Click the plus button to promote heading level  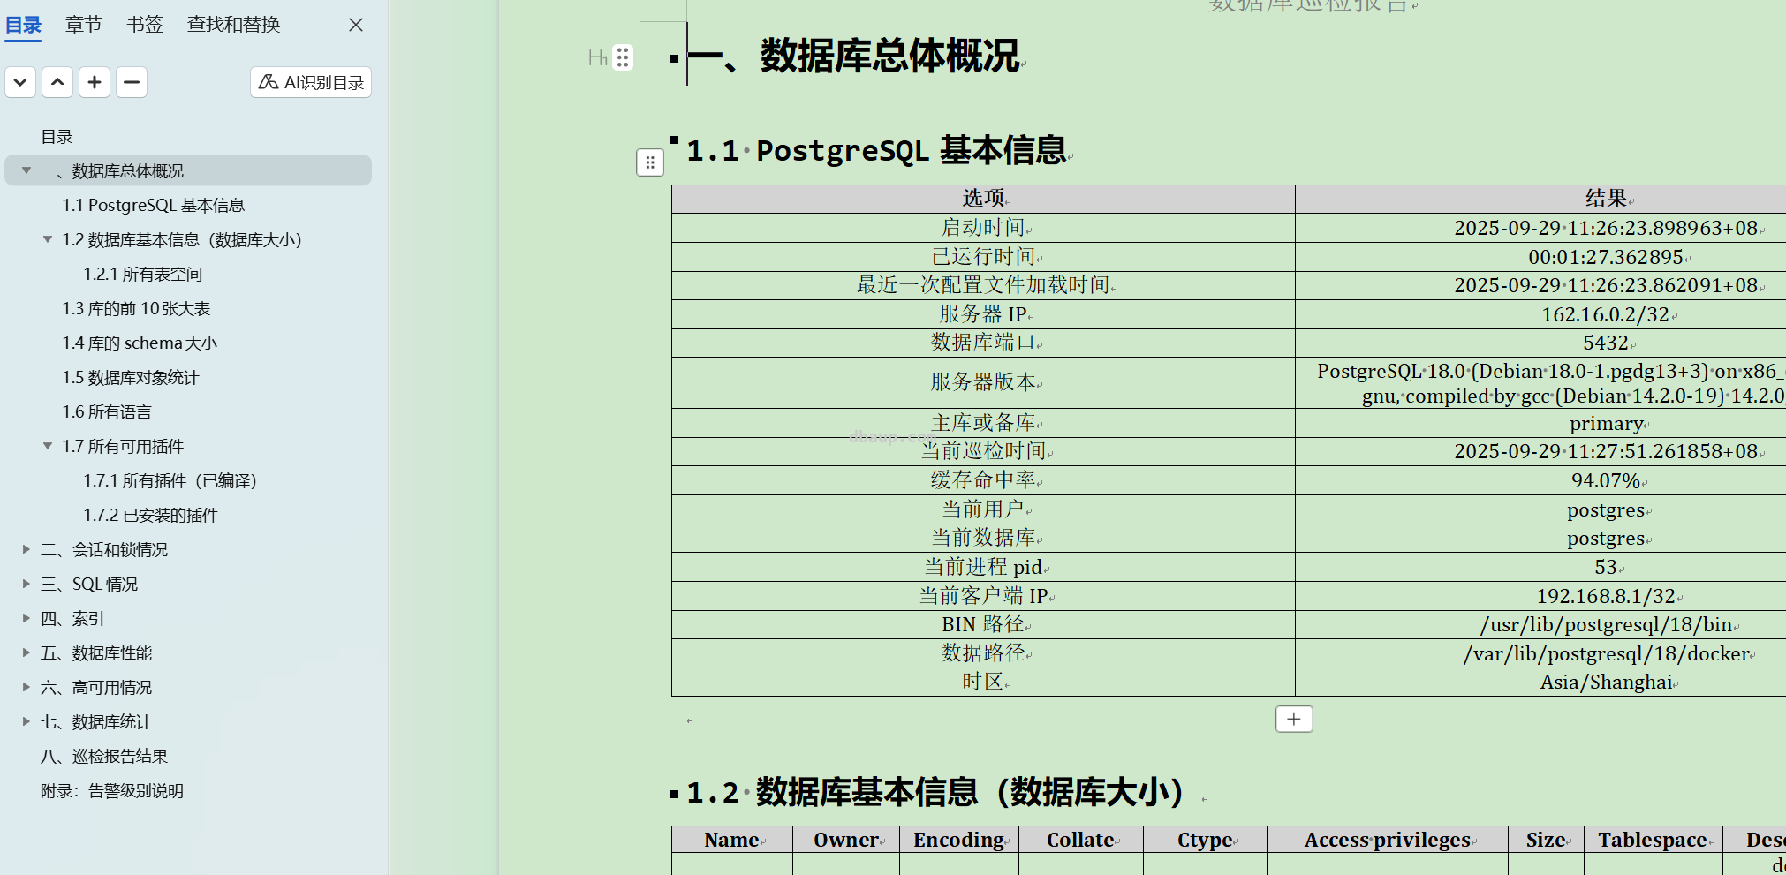95,83
